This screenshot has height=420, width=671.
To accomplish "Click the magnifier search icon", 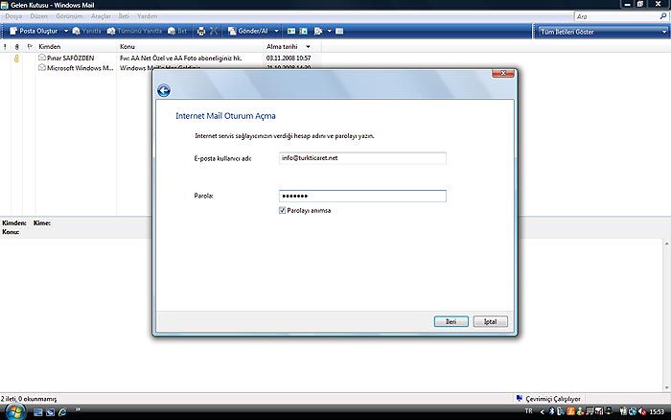I will click(663, 16).
